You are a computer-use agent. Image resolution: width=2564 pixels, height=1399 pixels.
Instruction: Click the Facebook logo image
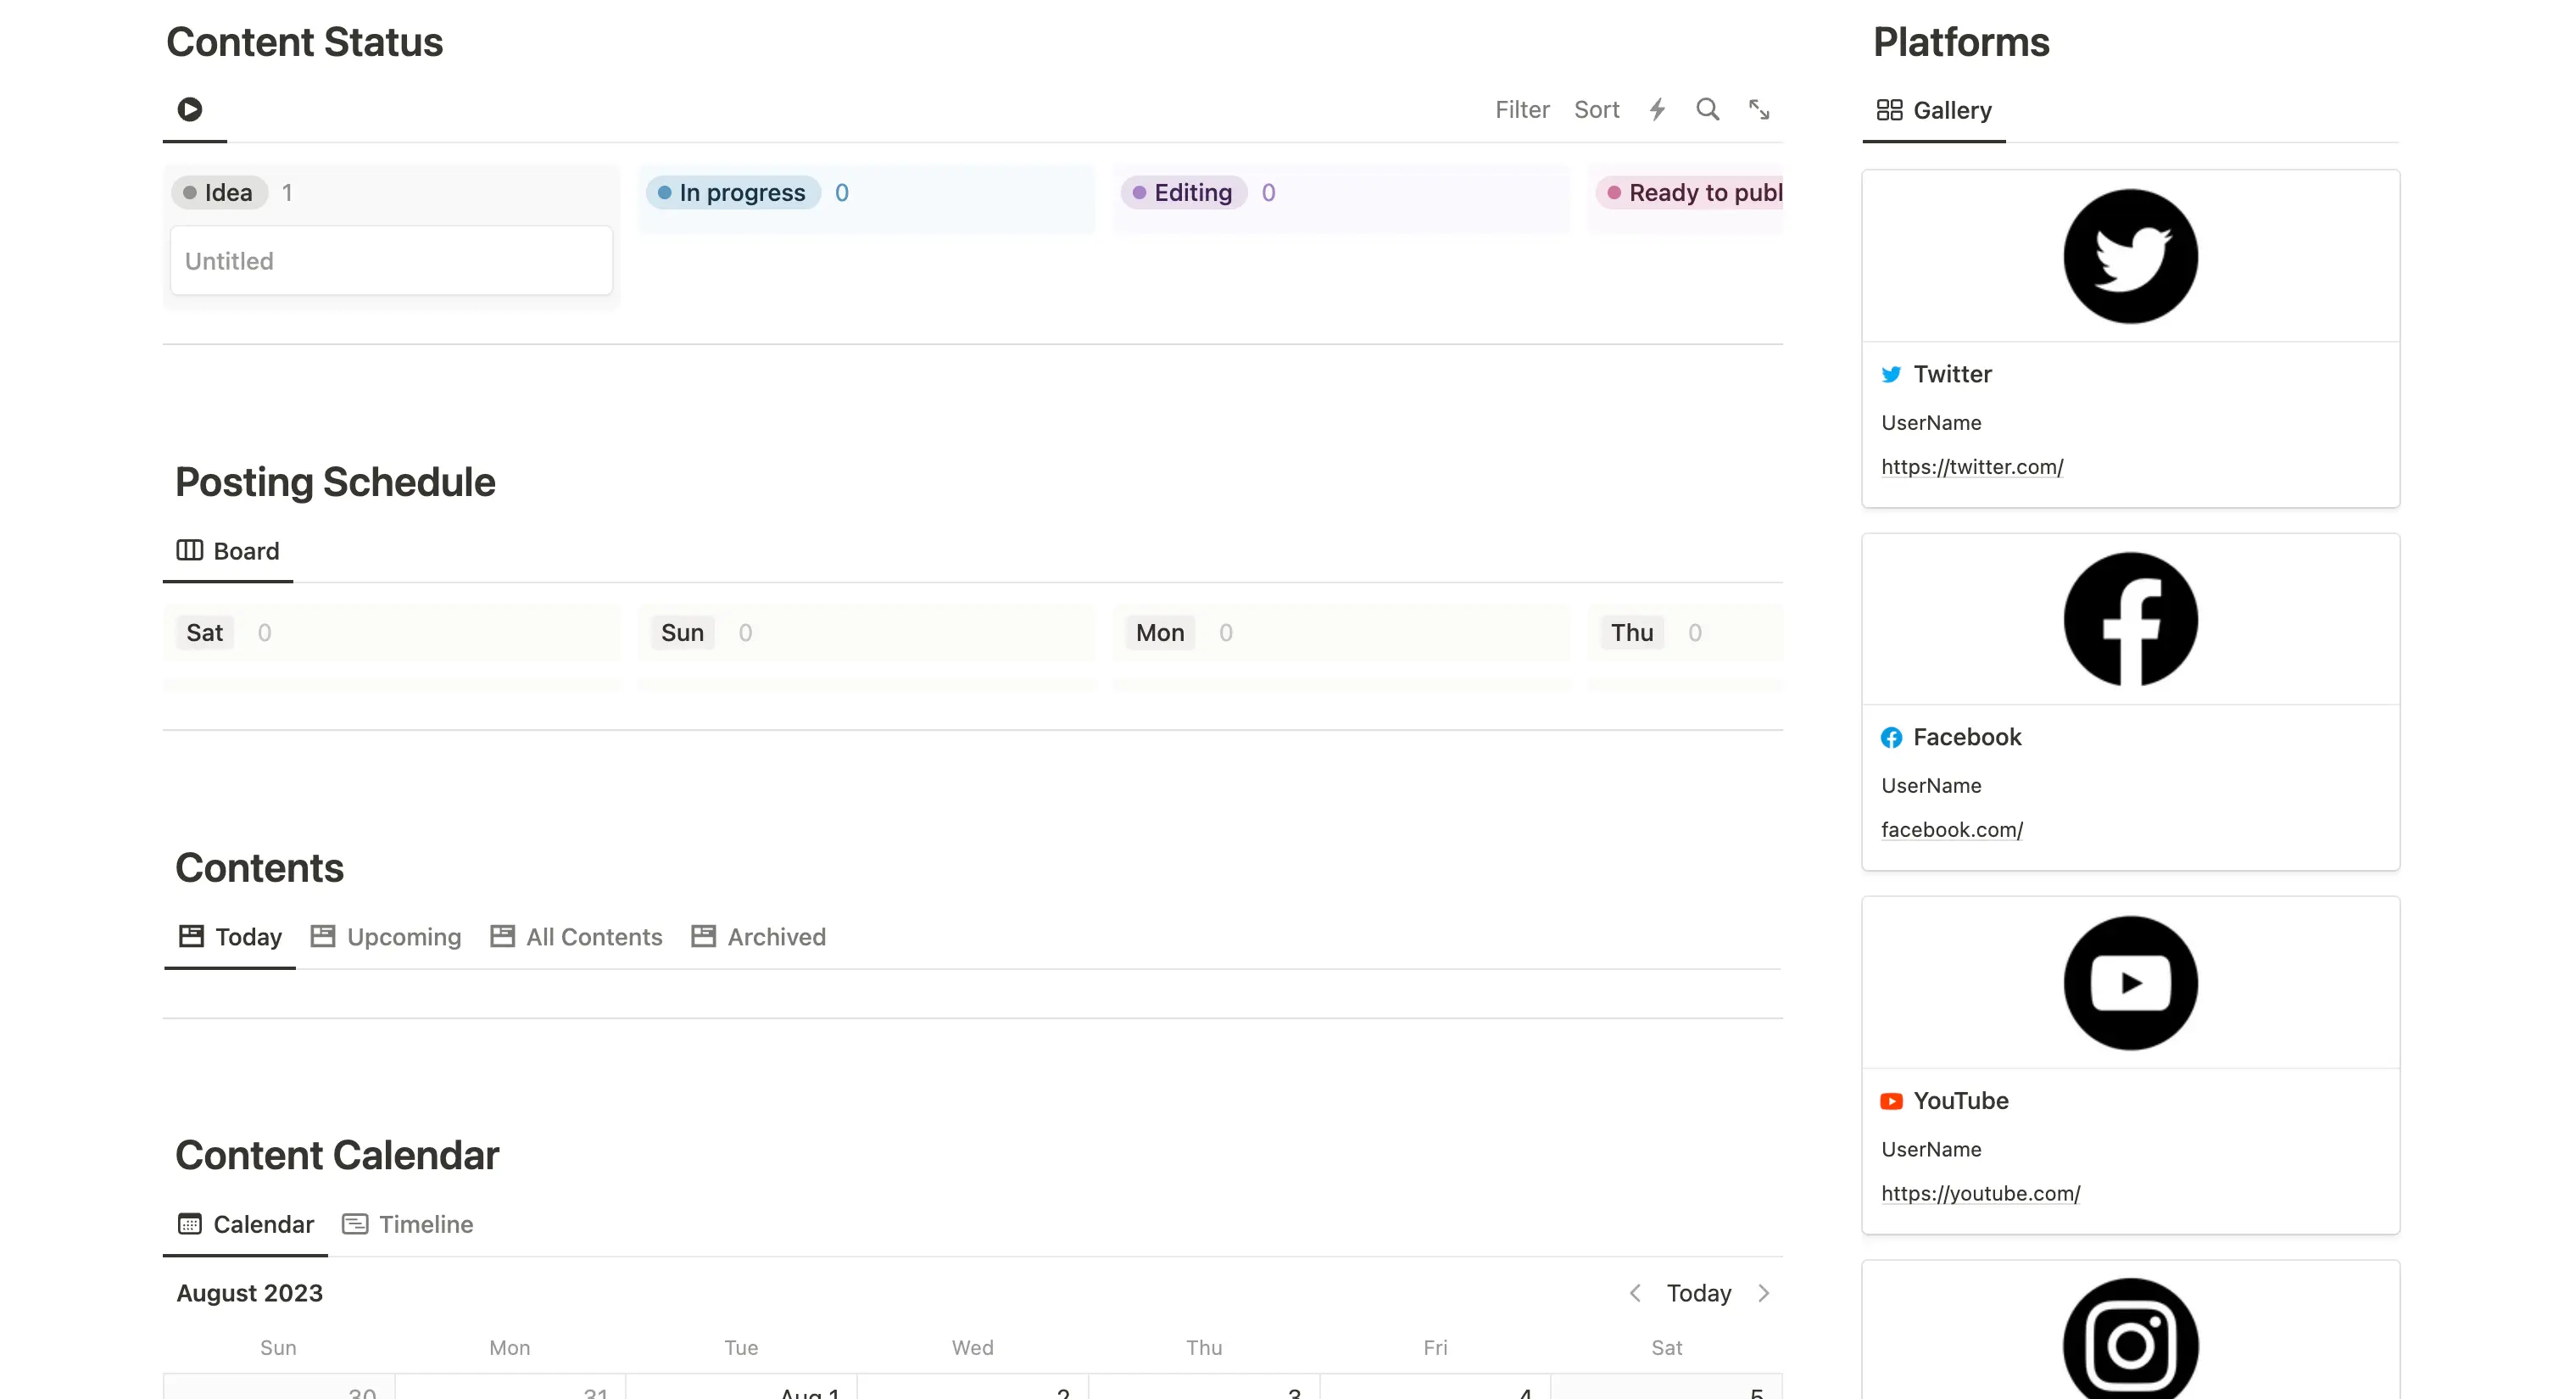2130,619
